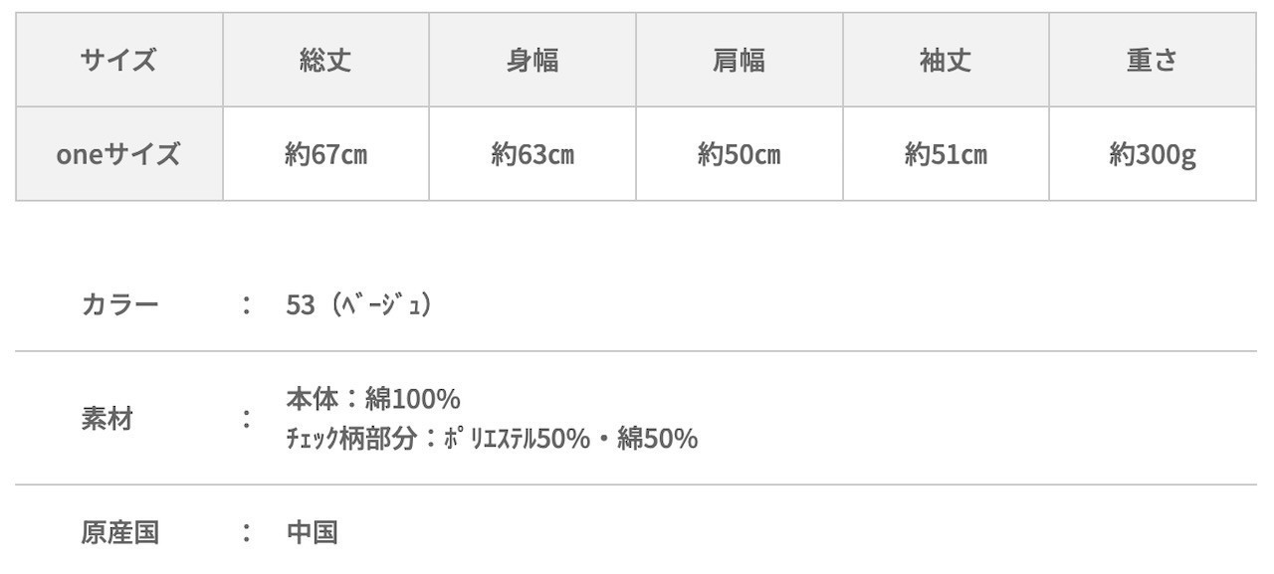Click the チェック柄部分 polyester composition line

(x=492, y=439)
